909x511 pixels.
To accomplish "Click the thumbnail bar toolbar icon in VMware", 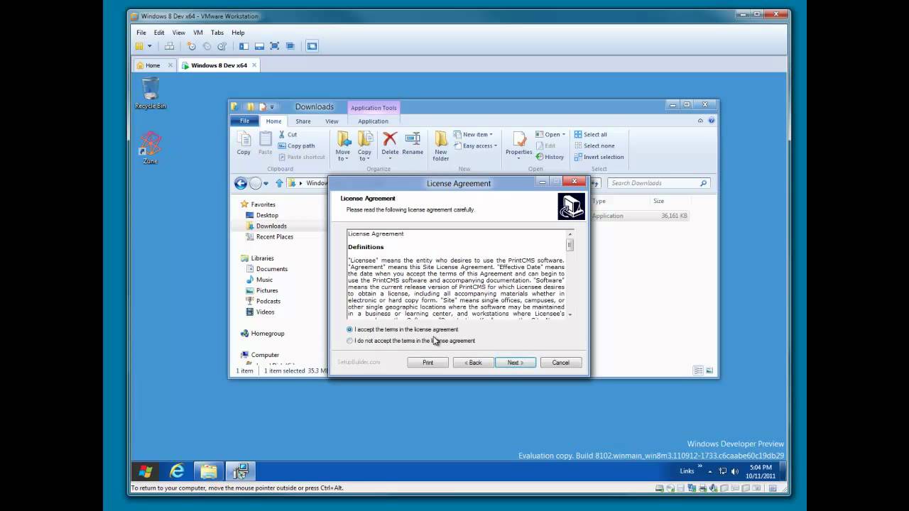I will pos(259,46).
